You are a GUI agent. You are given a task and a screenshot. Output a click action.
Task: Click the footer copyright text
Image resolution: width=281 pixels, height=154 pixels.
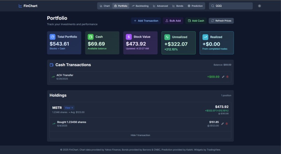(140, 150)
